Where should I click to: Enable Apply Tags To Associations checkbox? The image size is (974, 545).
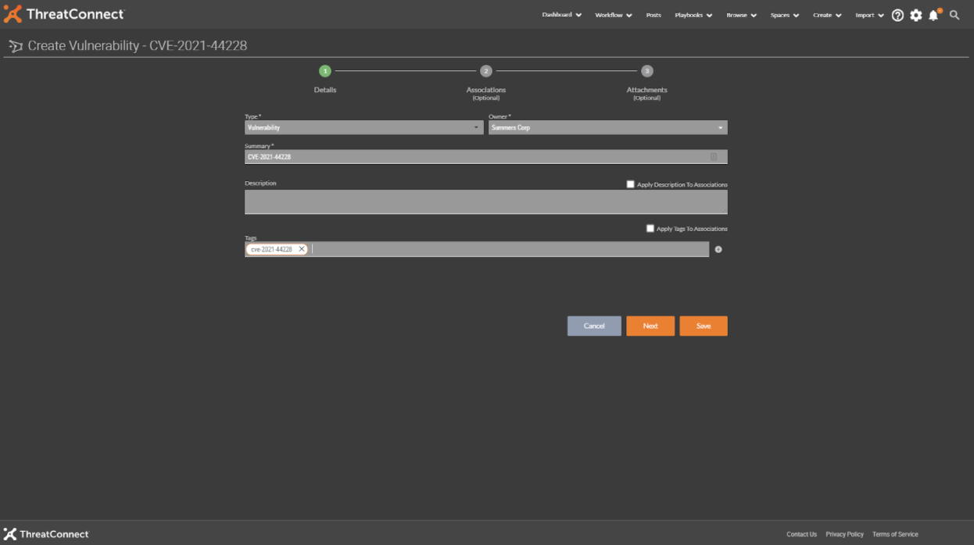[650, 229]
